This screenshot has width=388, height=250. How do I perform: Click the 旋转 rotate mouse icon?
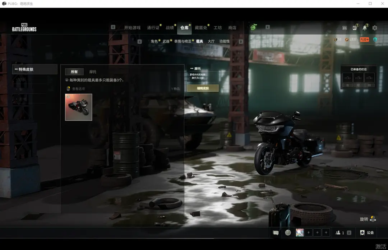tap(373, 218)
